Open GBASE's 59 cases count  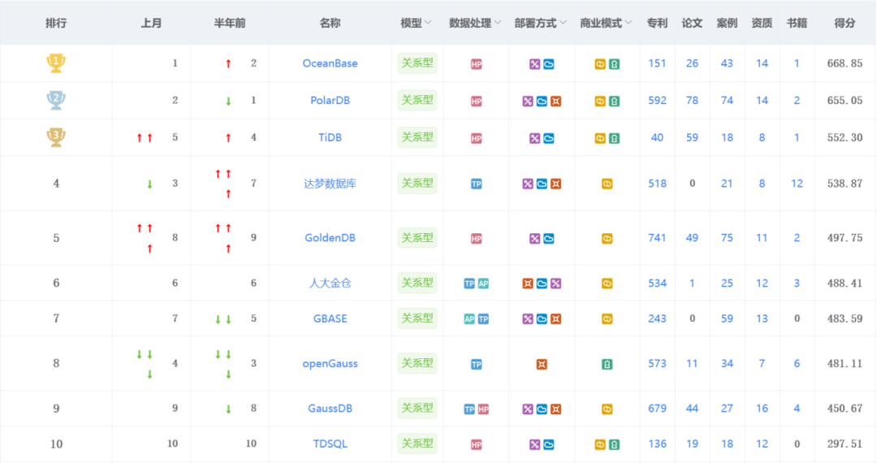click(727, 318)
